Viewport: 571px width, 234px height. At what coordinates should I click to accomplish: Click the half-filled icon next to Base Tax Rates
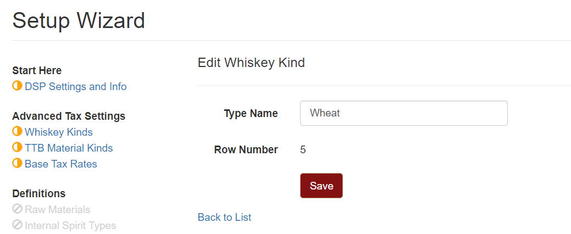pos(17,163)
